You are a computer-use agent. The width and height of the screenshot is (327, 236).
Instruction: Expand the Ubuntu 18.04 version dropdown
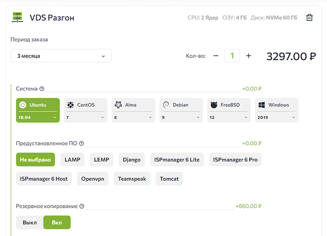[37, 117]
